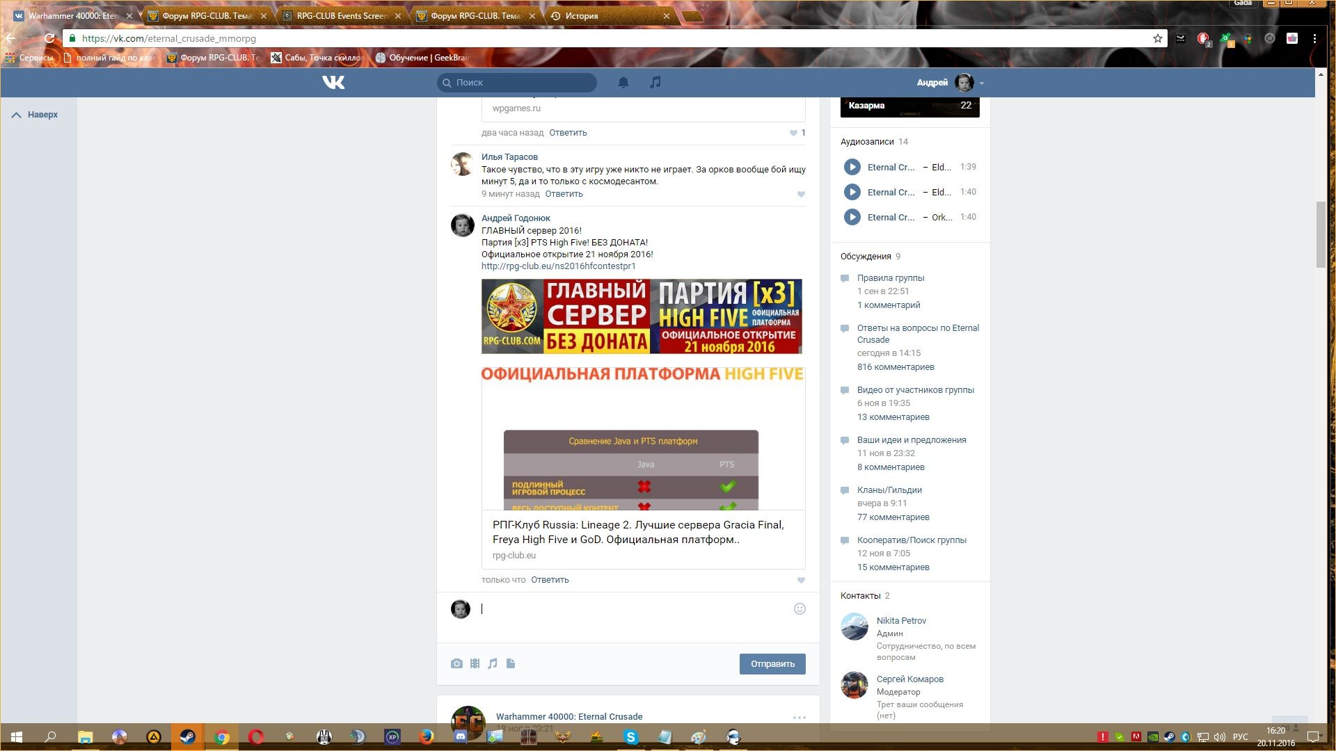Open the rpg-club.eu contest link
Screen dimensions: 1336x751
pos(558,266)
